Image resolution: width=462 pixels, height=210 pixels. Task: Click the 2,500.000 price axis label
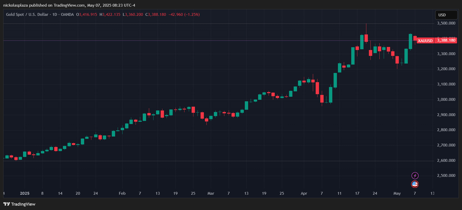(x=446, y=176)
